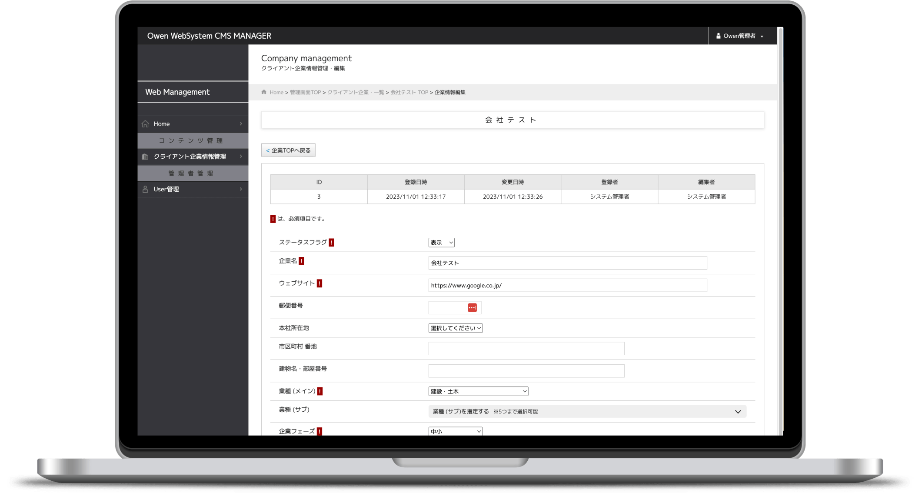Click the chevron arrow on Home menu row
This screenshot has height=503, width=922.
tap(241, 124)
